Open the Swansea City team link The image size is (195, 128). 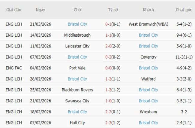(x=77, y=101)
